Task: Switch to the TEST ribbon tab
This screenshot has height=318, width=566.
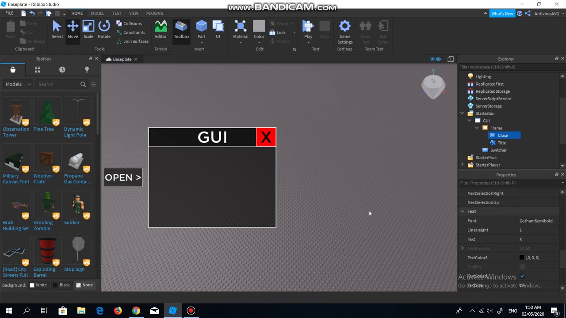Action: click(x=117, y=13)
